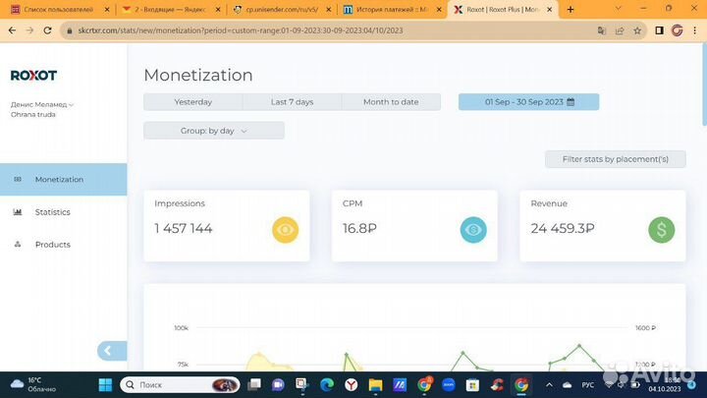Open the 01 Sep - 30 Sep 2023 date picker

(x=529, y=102)
